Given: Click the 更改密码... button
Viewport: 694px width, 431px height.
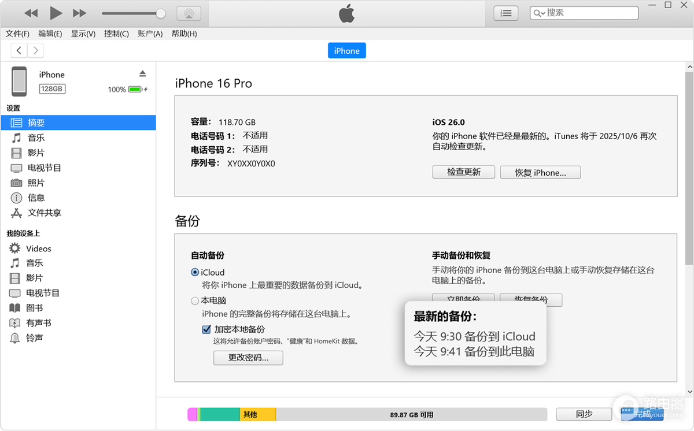Looking at the screenshot, I should tap(249, 358).
